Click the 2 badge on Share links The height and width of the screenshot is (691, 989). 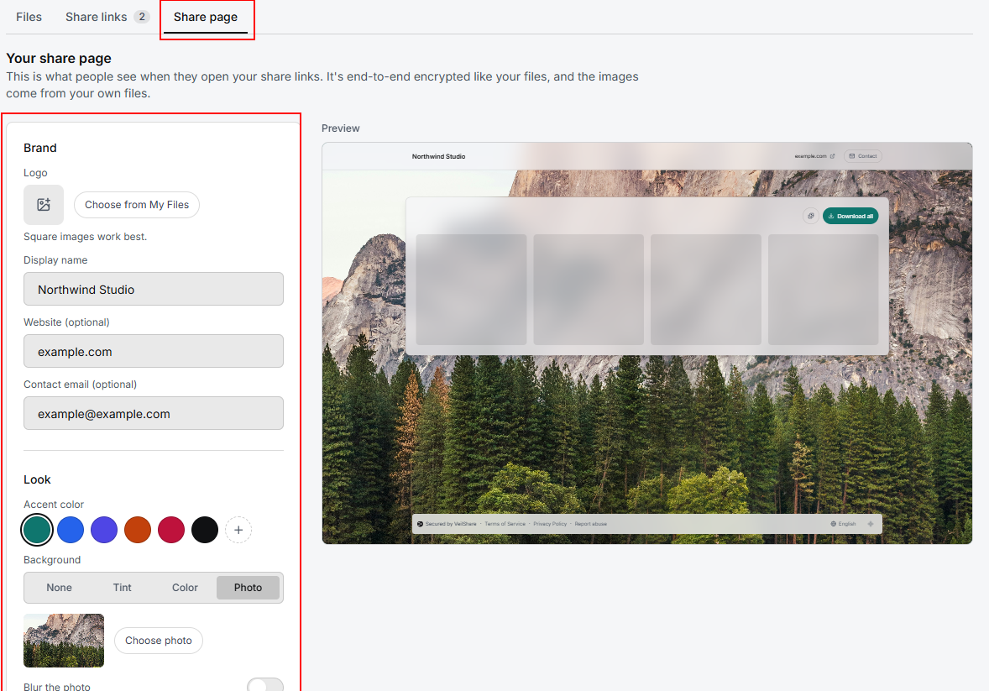pos(142,17)
